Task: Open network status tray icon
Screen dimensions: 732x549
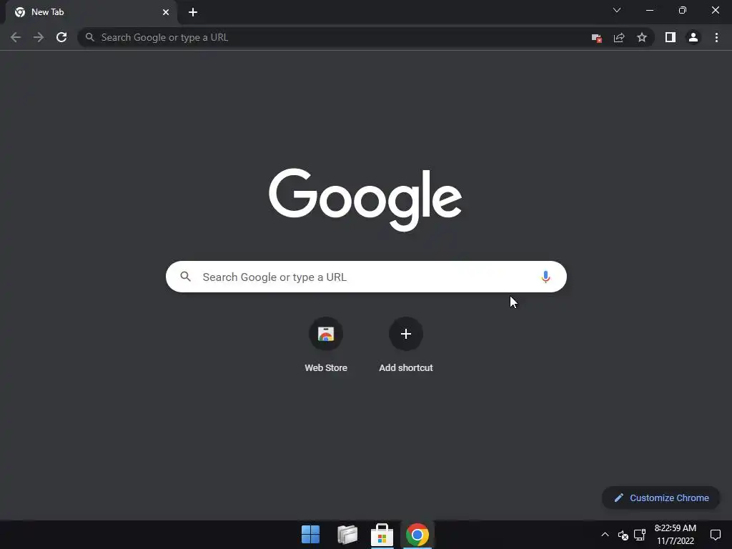Action: [640, 535]
